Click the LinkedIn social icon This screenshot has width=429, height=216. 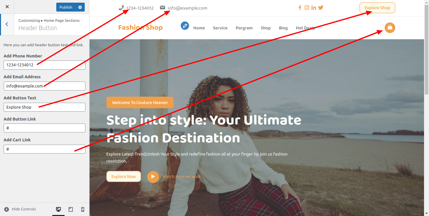(314, 8)
